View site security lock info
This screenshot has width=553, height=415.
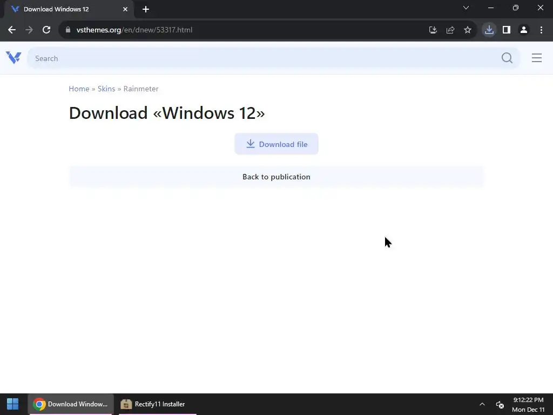point(68,30)
